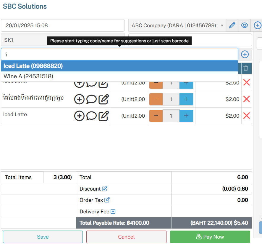The width and height of the screenshot is (262, 246).
Task: Add a Delivery Fee with plus icon
Action: click(x=113, y=212)
